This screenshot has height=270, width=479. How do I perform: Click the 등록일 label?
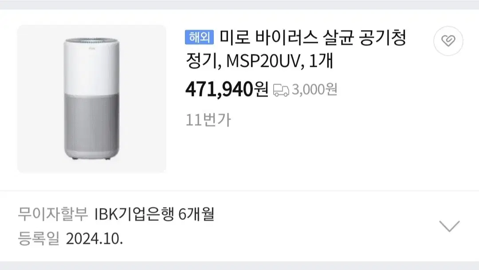tap(39, 238)
